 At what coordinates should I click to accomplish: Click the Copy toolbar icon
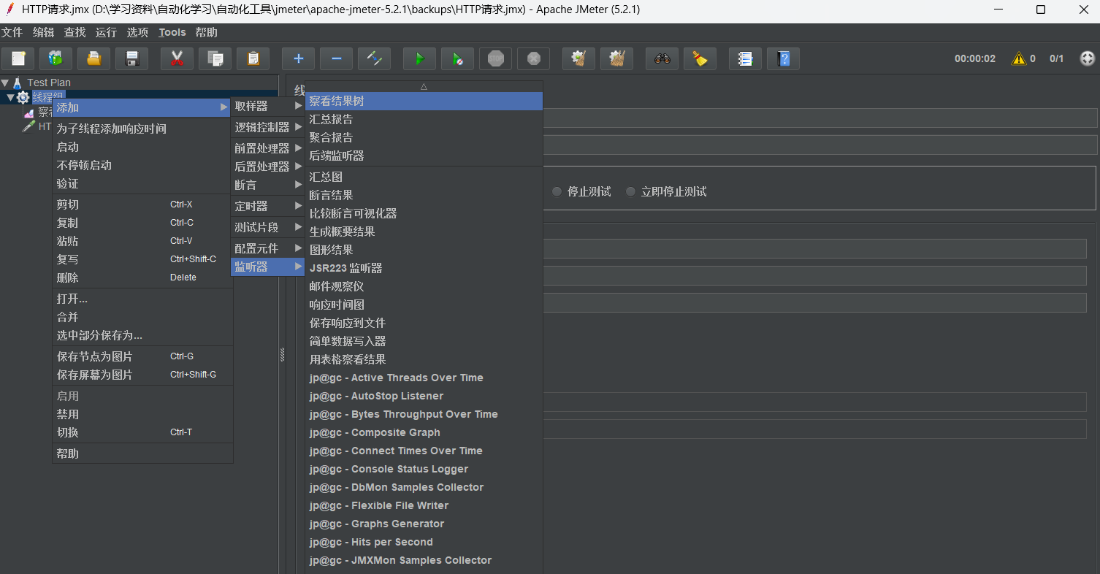click(215, 58)
